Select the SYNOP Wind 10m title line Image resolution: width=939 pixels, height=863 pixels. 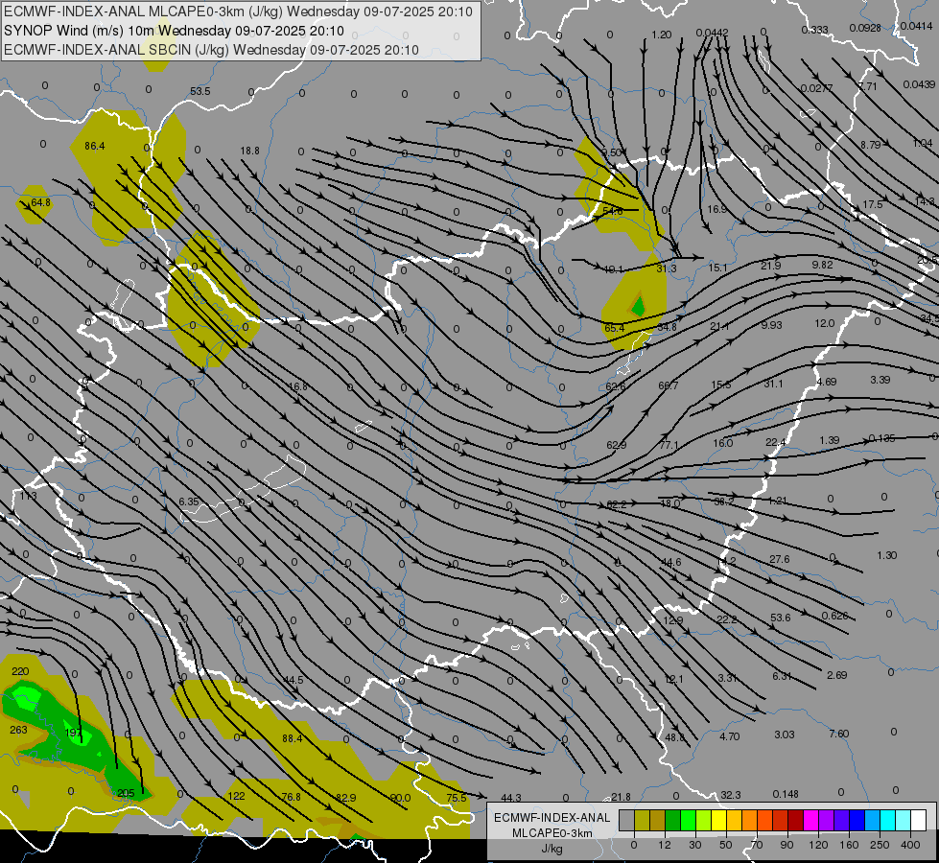174,31
